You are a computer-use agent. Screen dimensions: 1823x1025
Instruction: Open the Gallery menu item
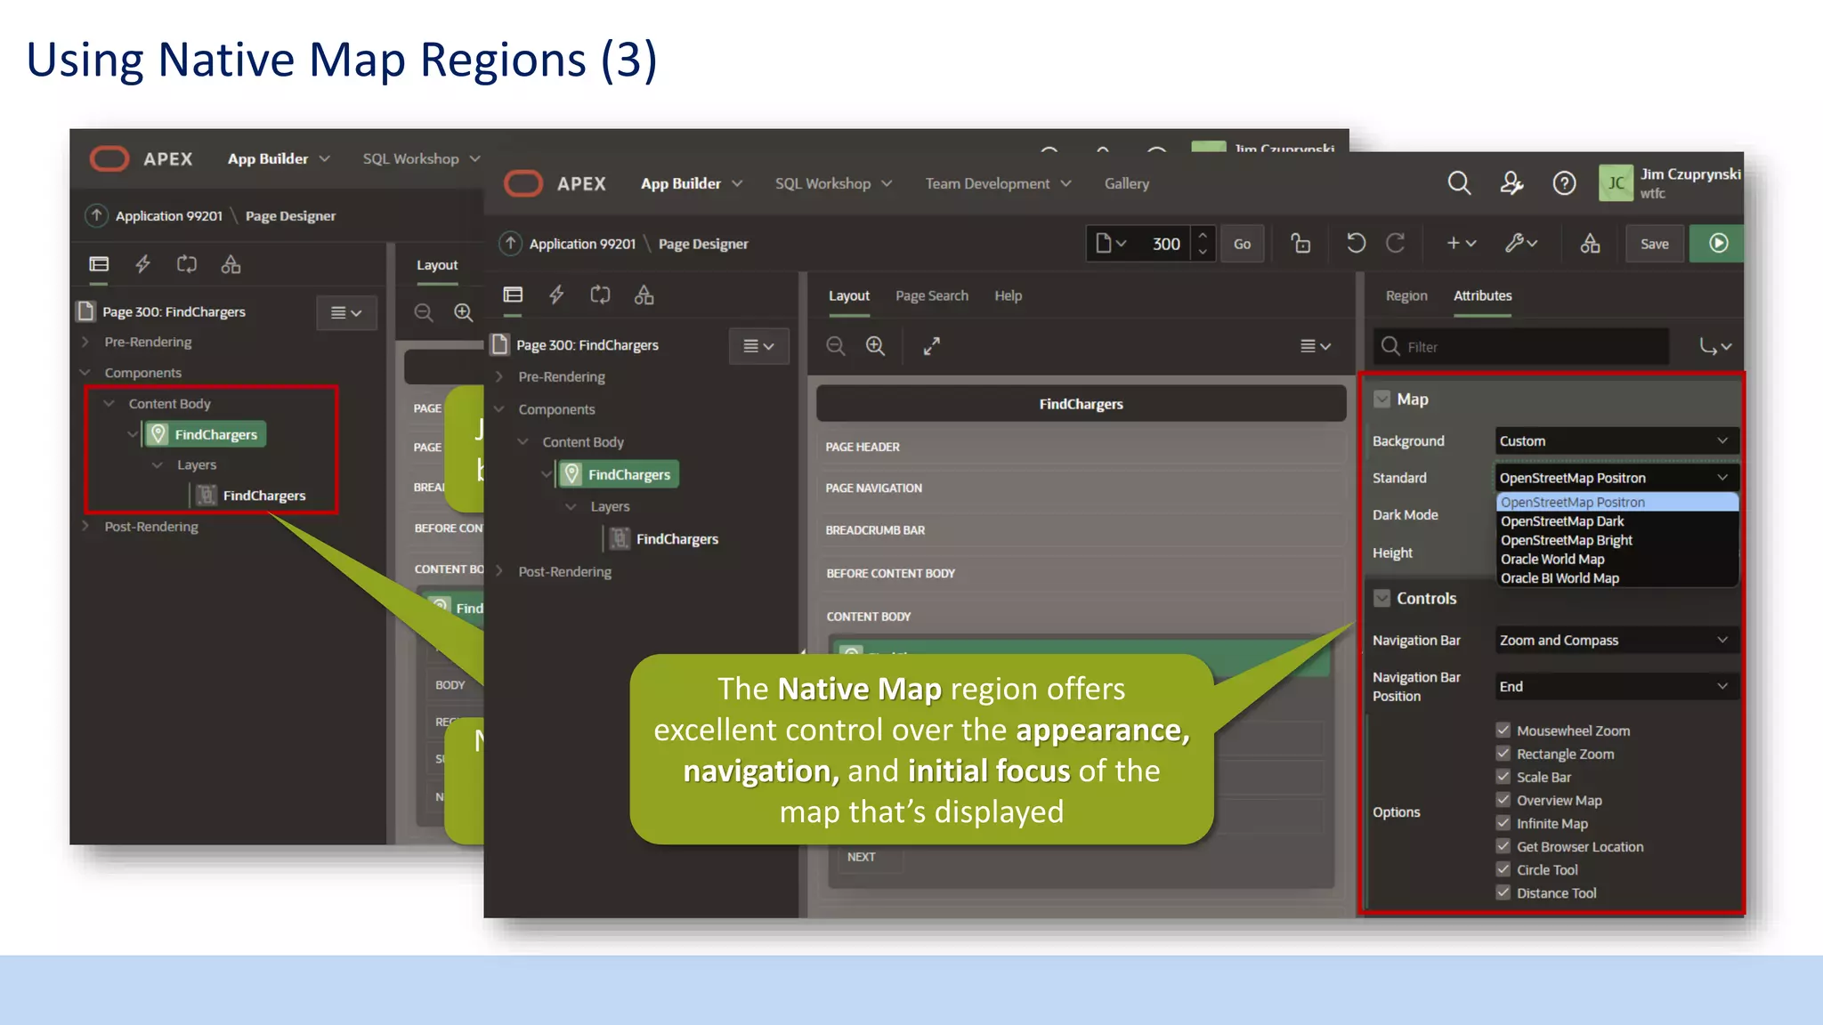pos(1127,183)
